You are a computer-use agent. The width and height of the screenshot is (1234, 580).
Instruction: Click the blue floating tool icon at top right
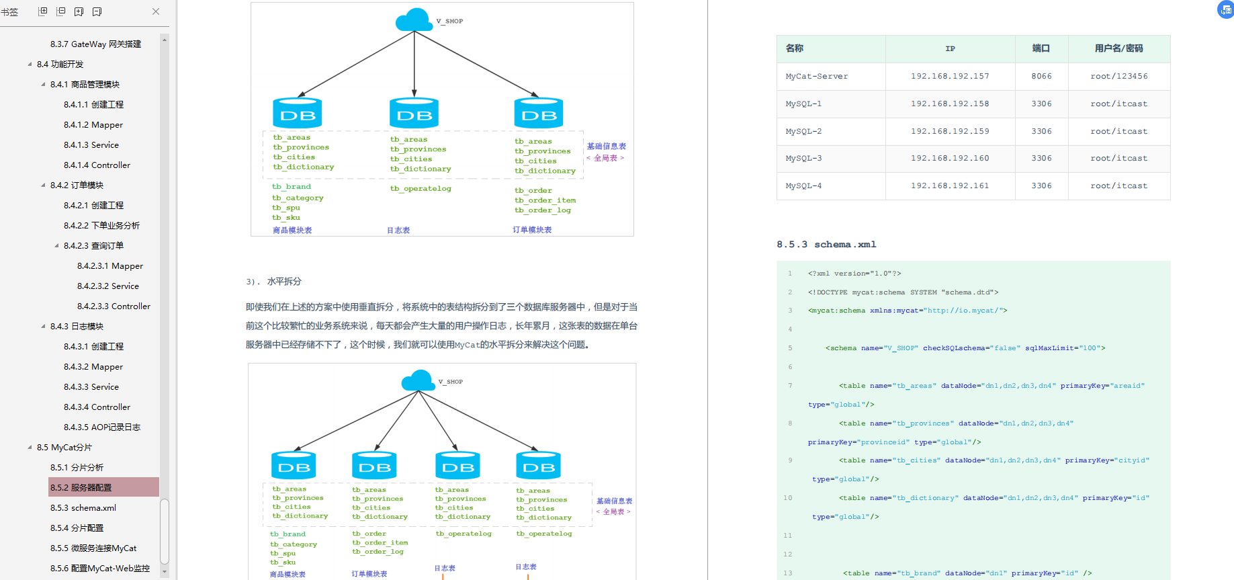[x=1226, y=9]
